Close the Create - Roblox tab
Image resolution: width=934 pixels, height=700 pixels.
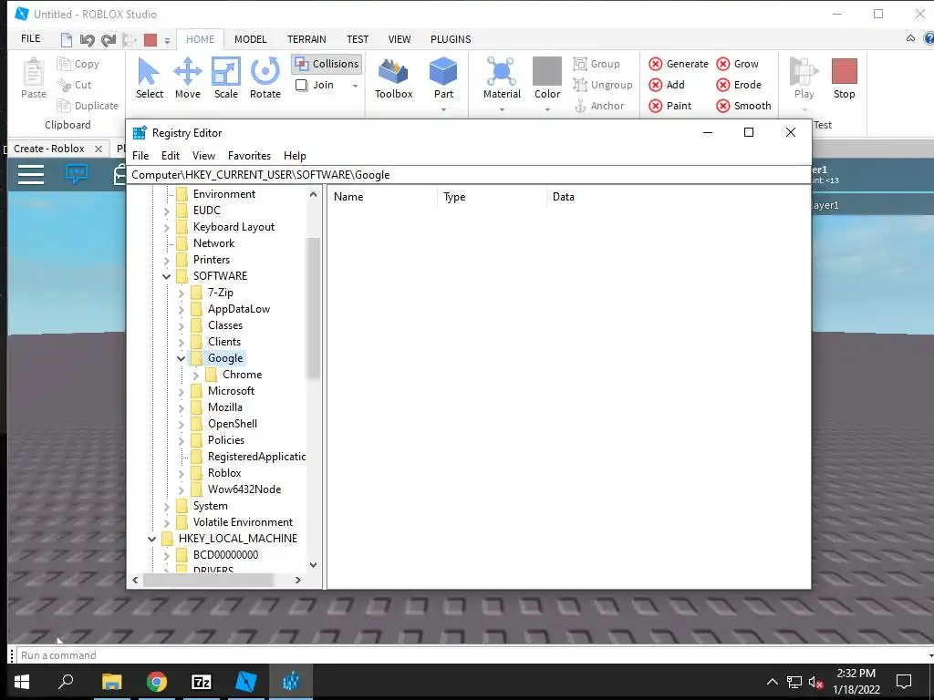(x=99, y=149)
